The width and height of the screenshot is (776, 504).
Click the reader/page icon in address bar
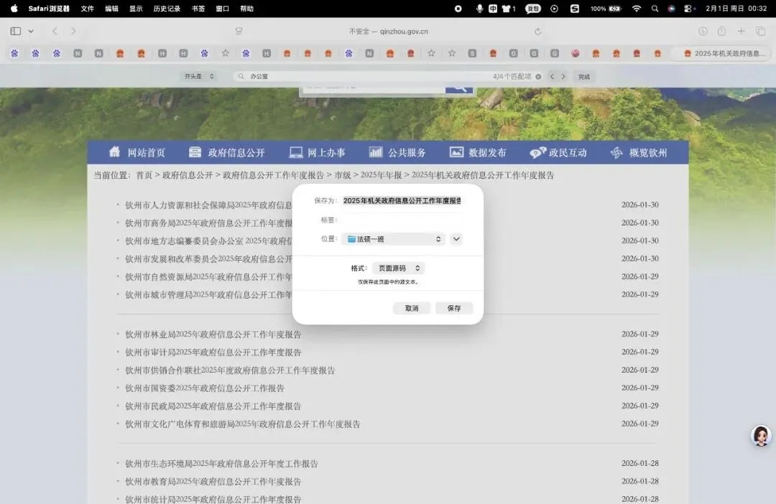point(239,31)
